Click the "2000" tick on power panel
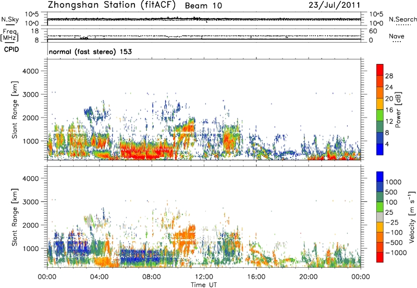This screenshot has width=417, height=288. pos(30,117)
